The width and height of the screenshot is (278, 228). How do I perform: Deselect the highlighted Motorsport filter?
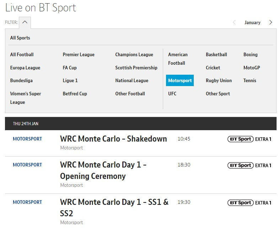[x=180, y=81]
